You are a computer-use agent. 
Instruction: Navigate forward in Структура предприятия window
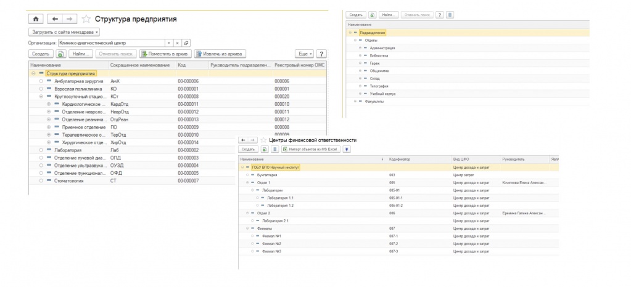[69, 19]
